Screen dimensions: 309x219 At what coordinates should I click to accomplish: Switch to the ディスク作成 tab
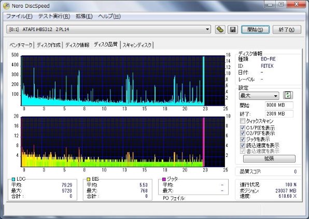pyautogui.click(x=49, y=45)
